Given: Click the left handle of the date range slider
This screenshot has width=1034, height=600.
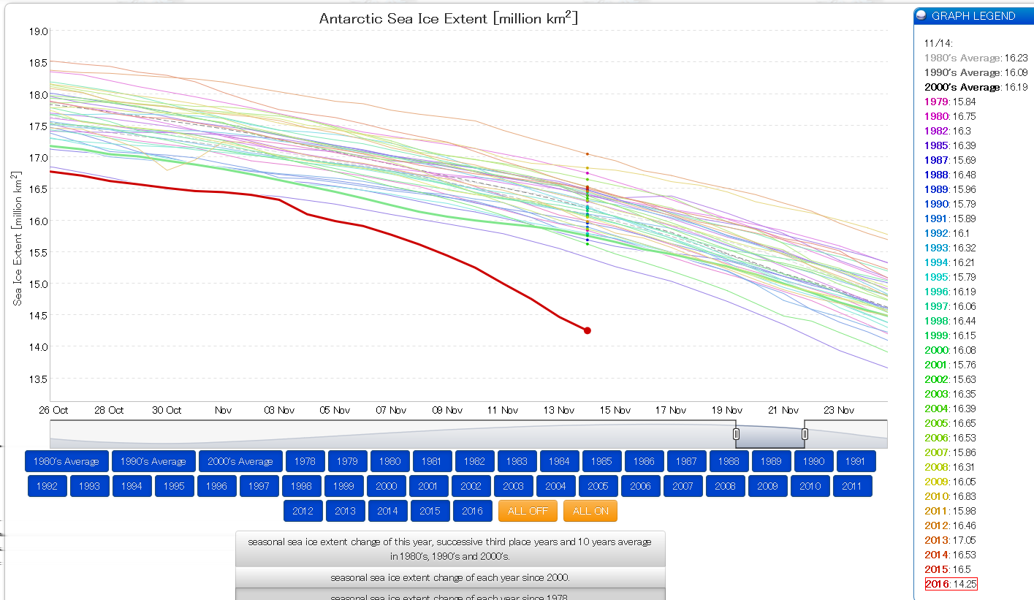Looking at the screenshot, I should [736, 434].
